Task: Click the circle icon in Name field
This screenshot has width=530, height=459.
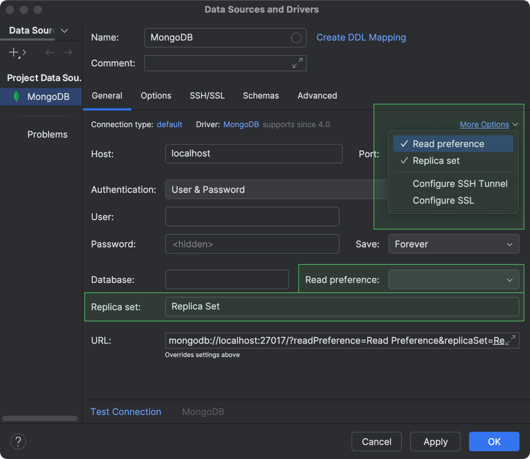Action: [296, 38]
